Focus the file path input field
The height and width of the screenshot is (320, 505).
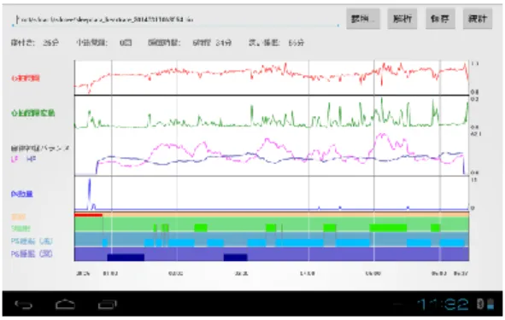[x=175, y=20]
